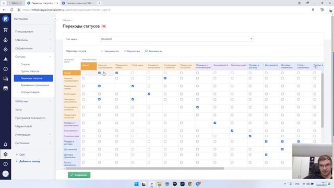
Task: Open the Сайт link in sidebar
Action: click(x=20, y=155)
